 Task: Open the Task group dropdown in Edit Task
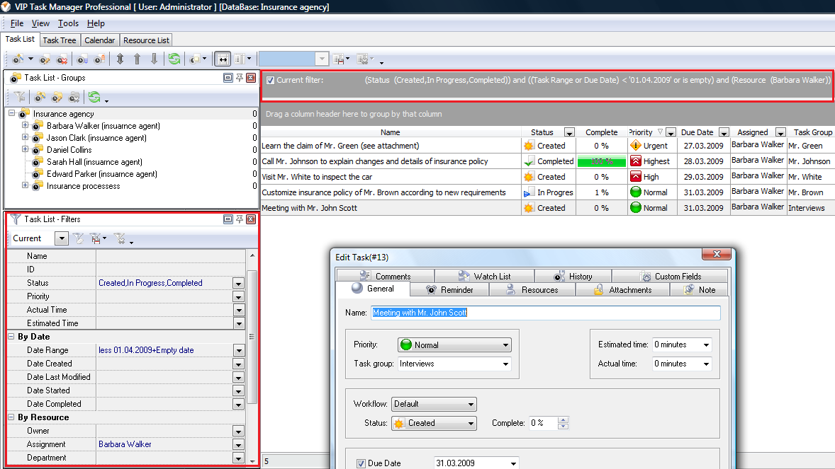tap(505, 364)
